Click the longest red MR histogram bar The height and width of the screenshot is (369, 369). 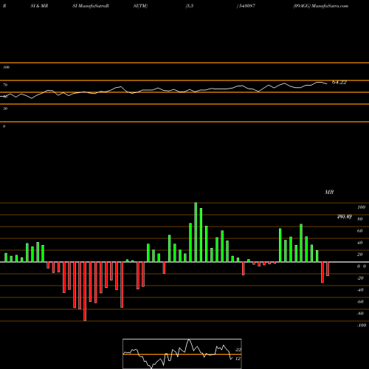click(x=85, y=292)
